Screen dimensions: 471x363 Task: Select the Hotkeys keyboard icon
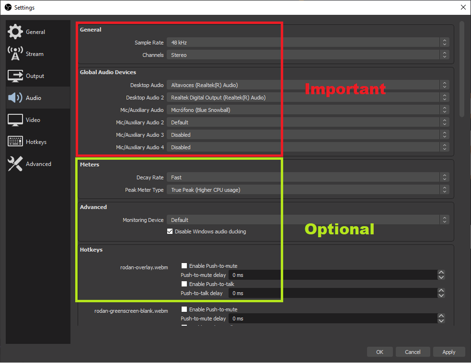point(15,142)
